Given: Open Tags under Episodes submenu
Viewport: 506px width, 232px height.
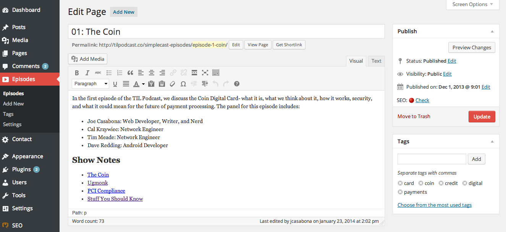Looking at the screenshot, I should pos(8,114).
